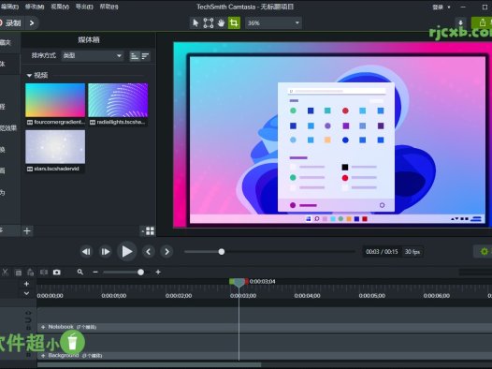Open the 36% canvas zoom dropdown
The height and width of the screenshot is (369, 492).
point(273,22)
